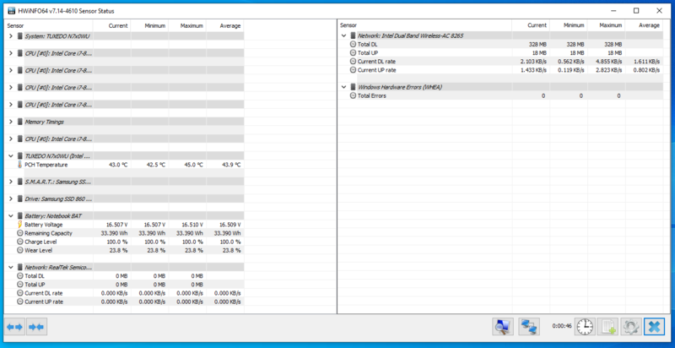Click circle icon beside Intel Wireless Total UP
Viewport: 675px width, 348px height.
(353, 52)
